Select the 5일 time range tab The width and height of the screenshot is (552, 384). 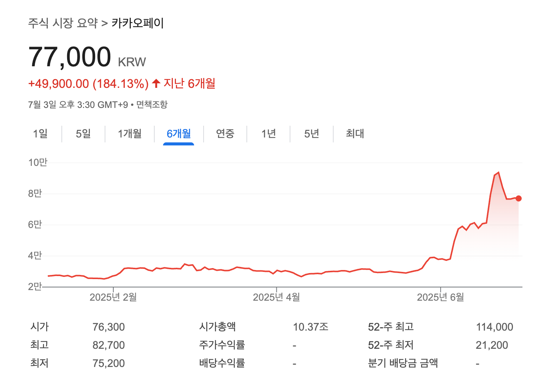[83, 134]
